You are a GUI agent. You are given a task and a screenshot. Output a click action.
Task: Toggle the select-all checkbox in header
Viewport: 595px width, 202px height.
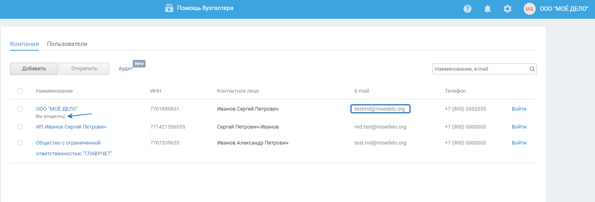(x=20, y=91)
